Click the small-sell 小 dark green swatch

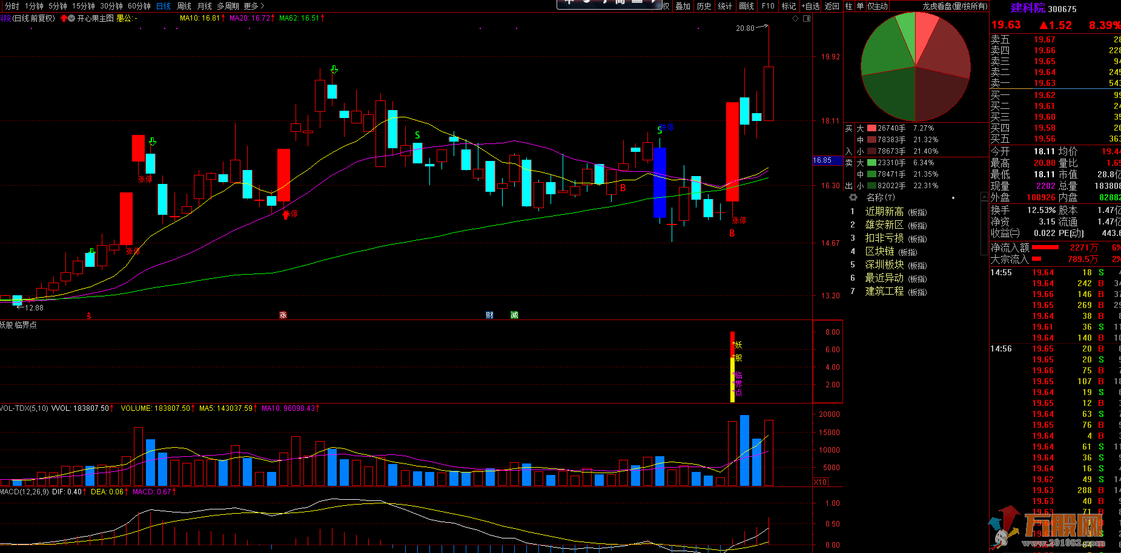click(x=871, y=186)
